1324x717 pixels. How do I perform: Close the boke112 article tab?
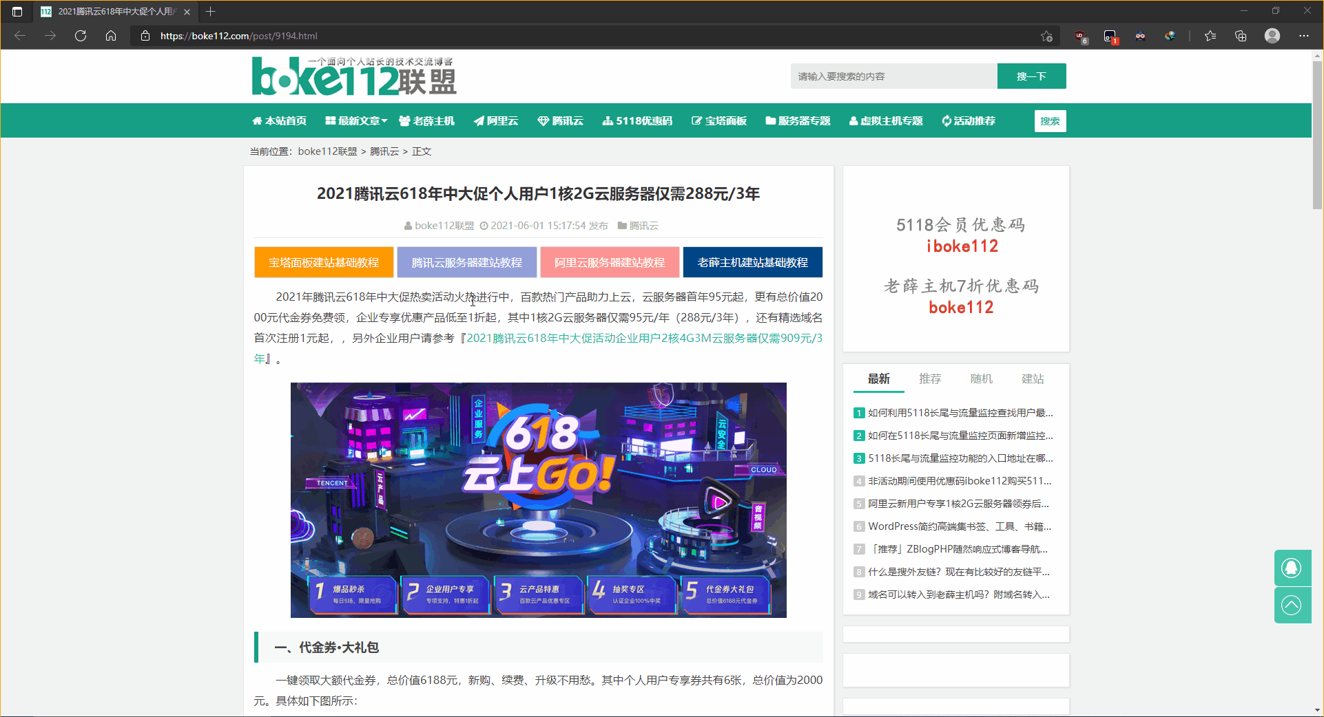tap(187, 12)
